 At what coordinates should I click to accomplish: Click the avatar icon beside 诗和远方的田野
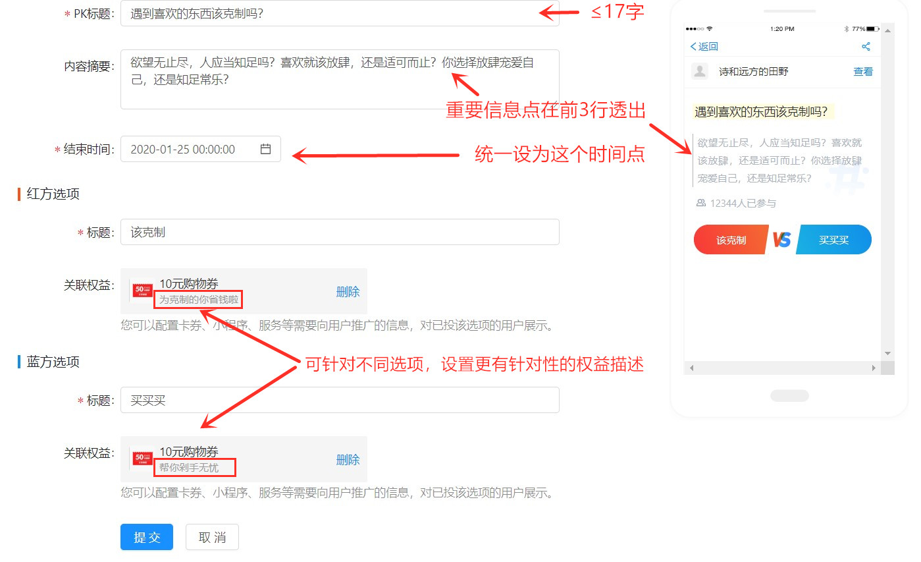[x=700, y=71]
